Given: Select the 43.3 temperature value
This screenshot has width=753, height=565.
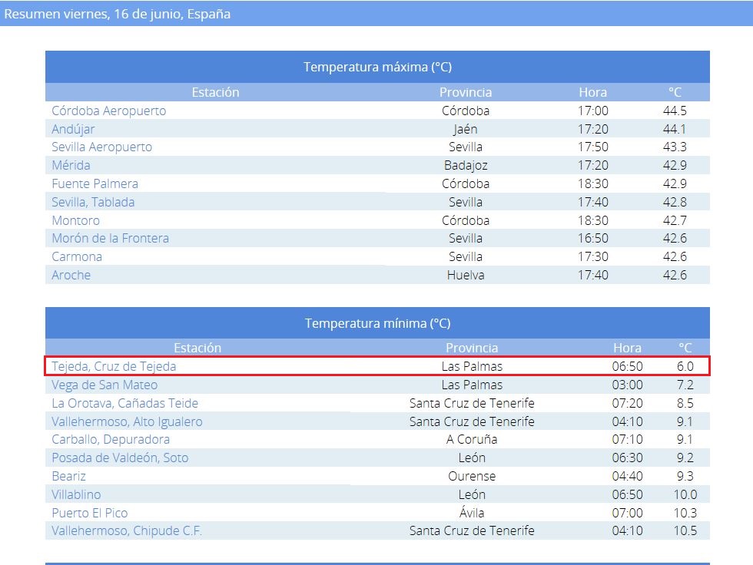Looking at the screenshot, I should coord(675,147).
